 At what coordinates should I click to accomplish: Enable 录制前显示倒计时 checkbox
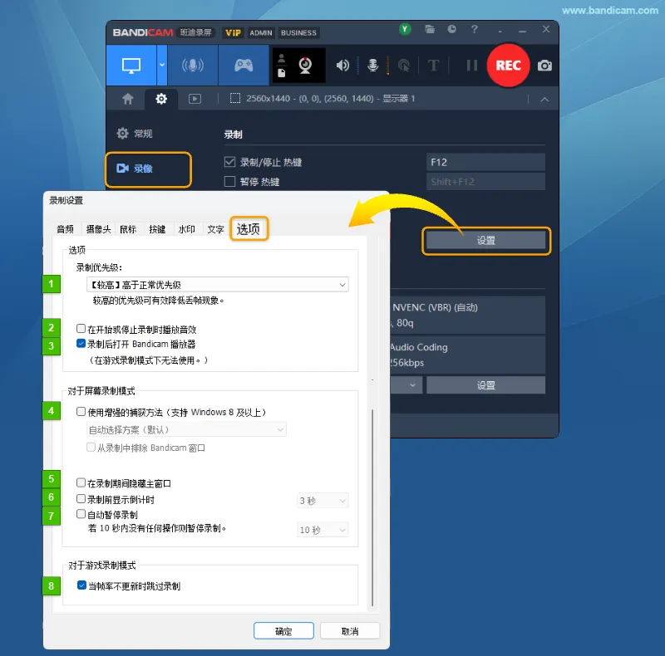tap(81, 499)
